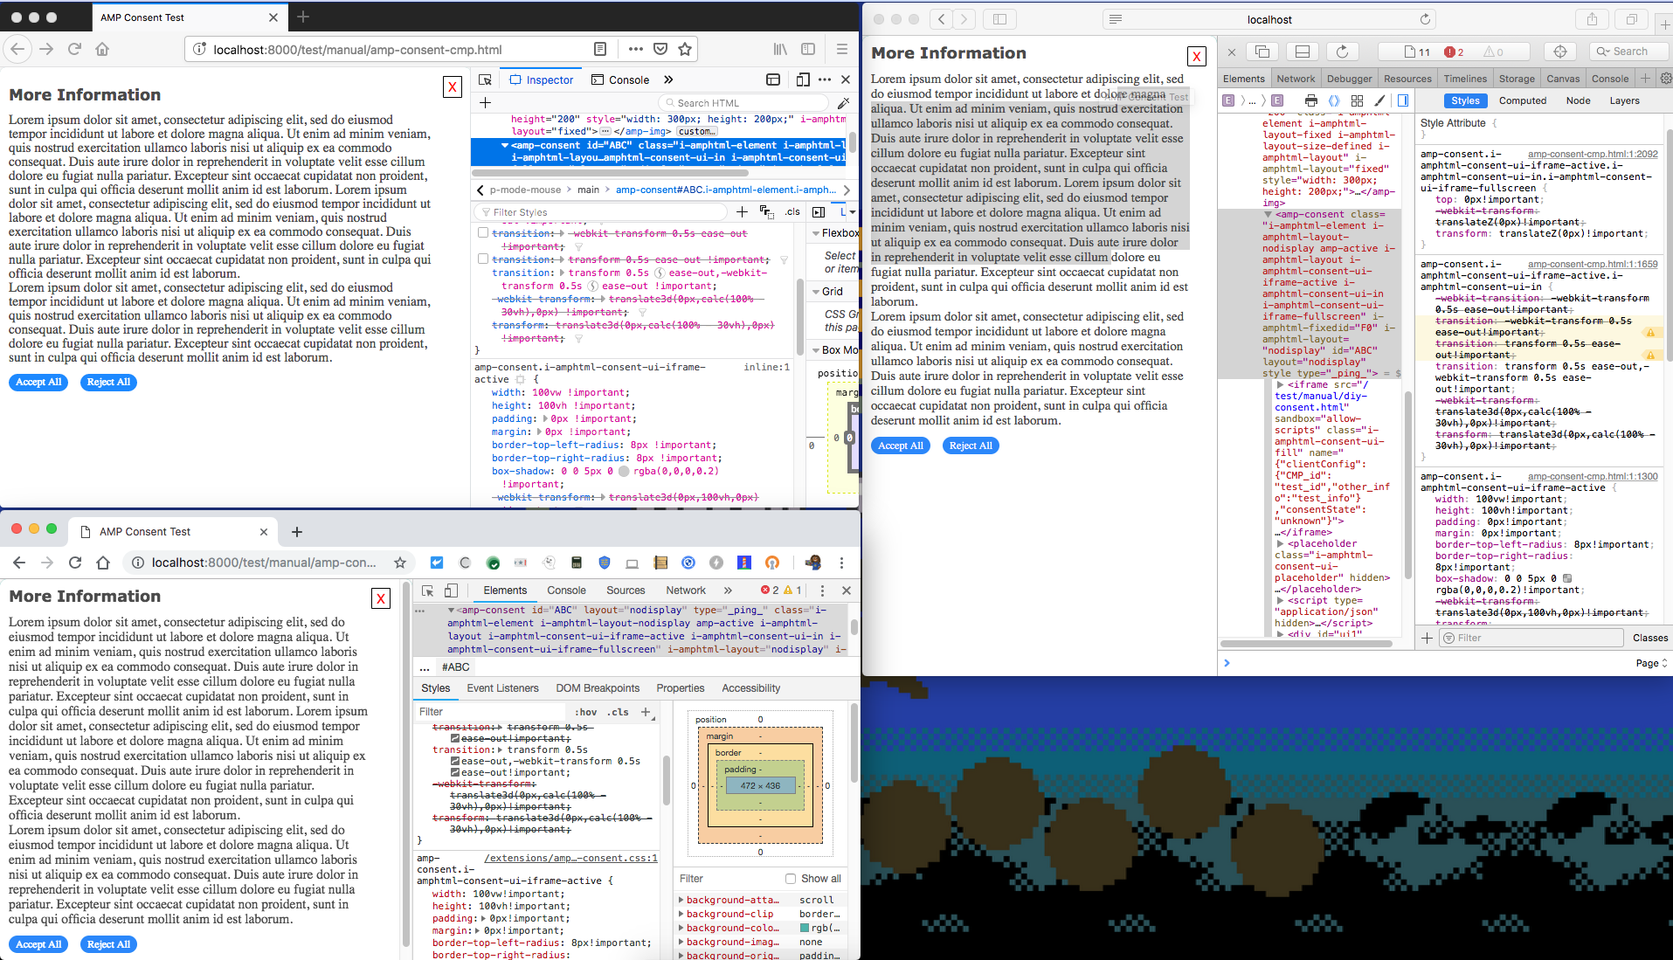
Task: Click Safari print styles printer icon
Action: coord(1310,100)
